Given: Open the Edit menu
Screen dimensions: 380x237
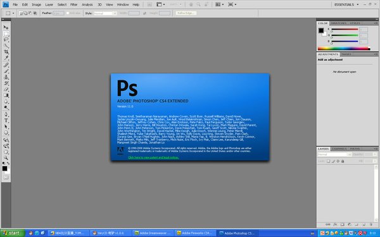Looking at the screenshot, I should click(25, 4).
